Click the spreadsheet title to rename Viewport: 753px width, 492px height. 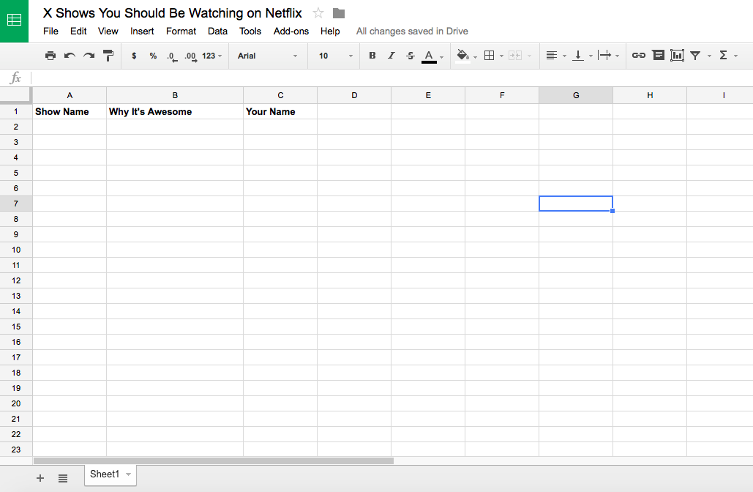point(173,13)
